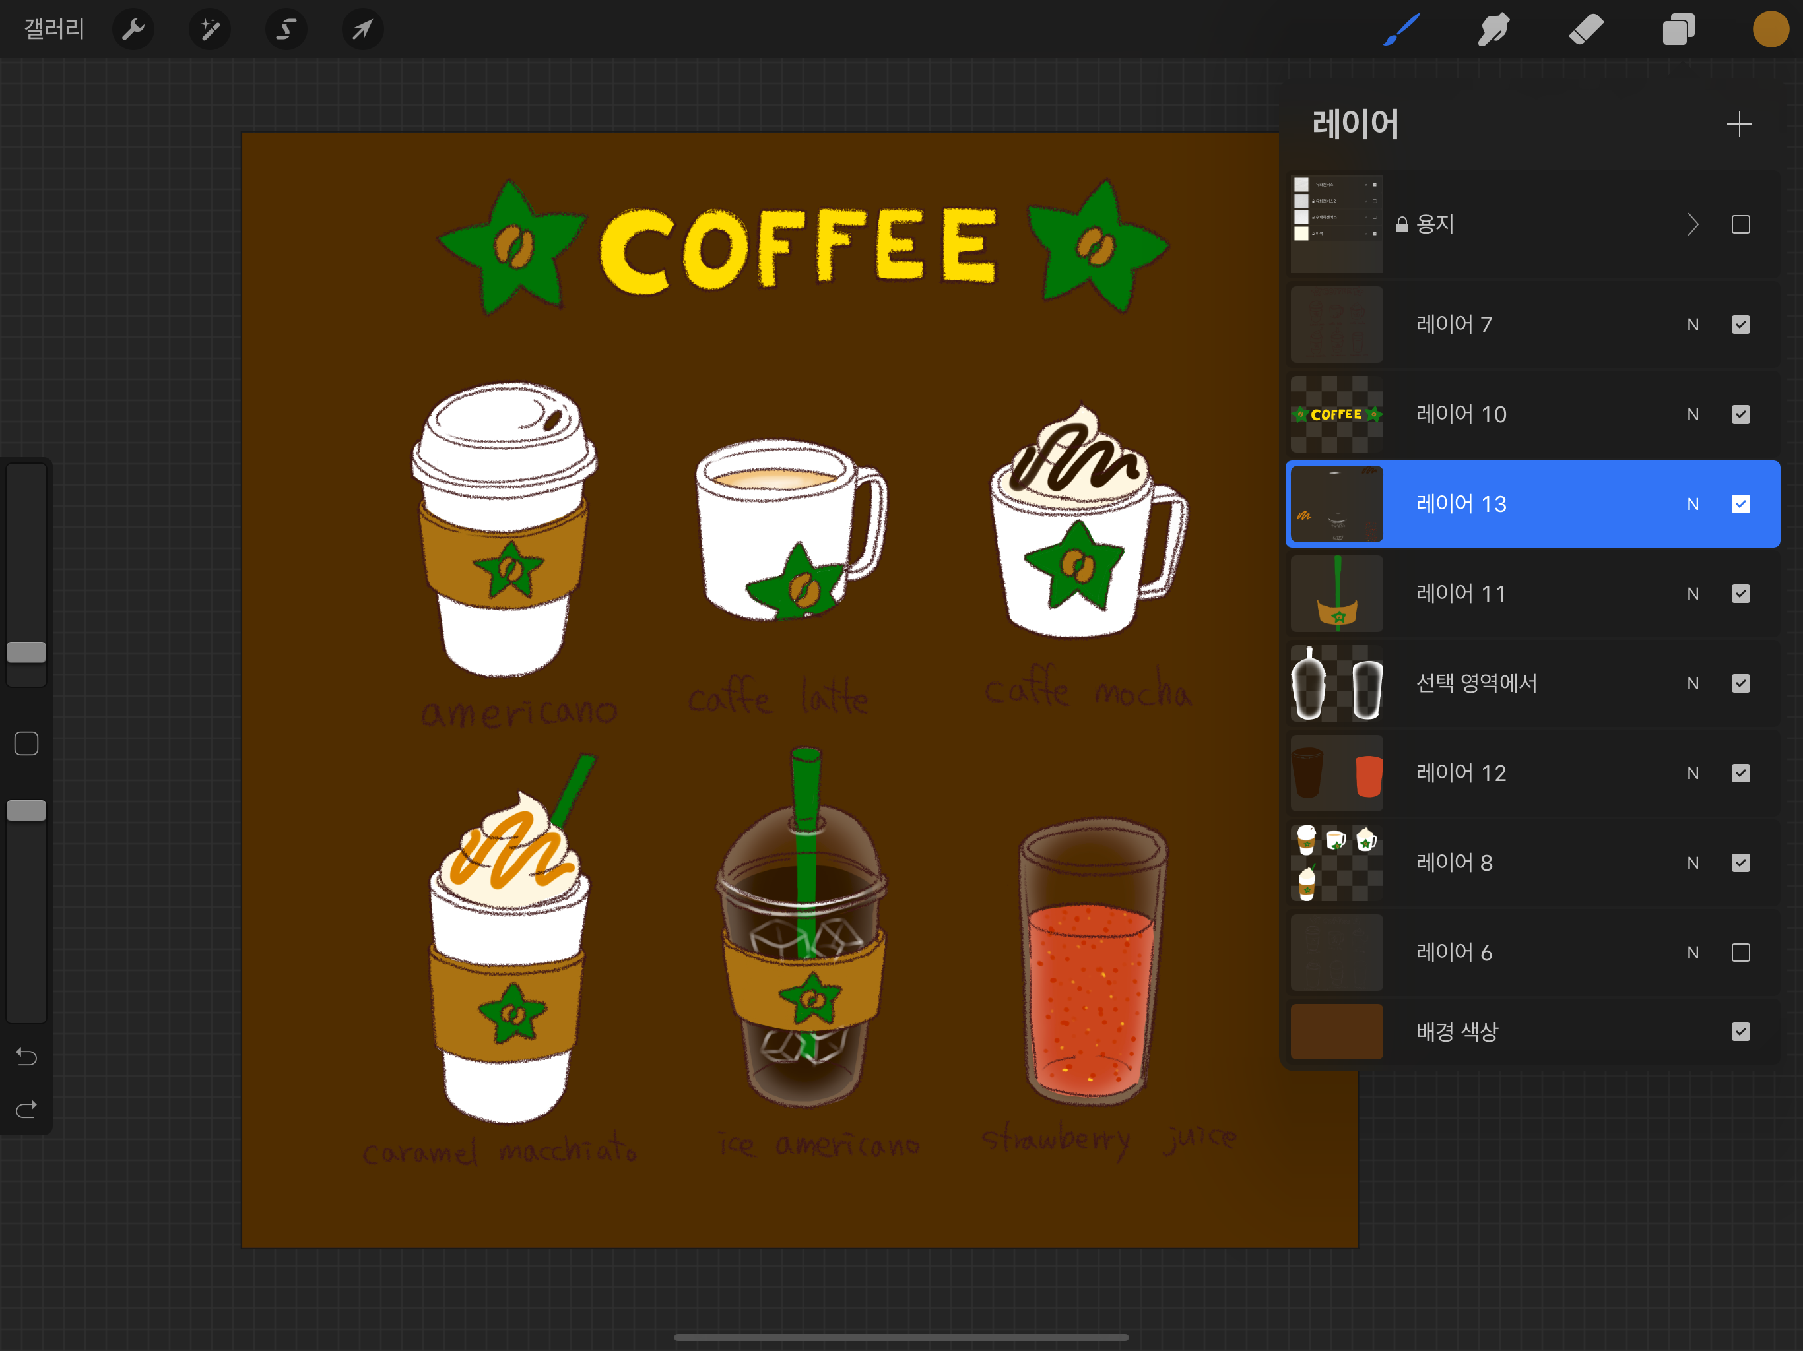Select the 레이어 10 COFFEE thumbnail

click(x=1337, y=414)
